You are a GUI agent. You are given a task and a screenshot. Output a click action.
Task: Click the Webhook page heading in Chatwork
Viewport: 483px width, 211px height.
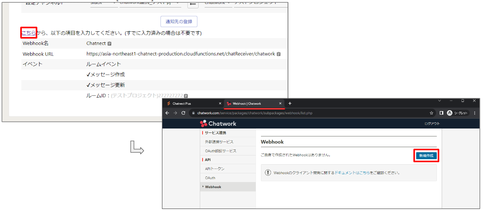click(x=272, y=142)
